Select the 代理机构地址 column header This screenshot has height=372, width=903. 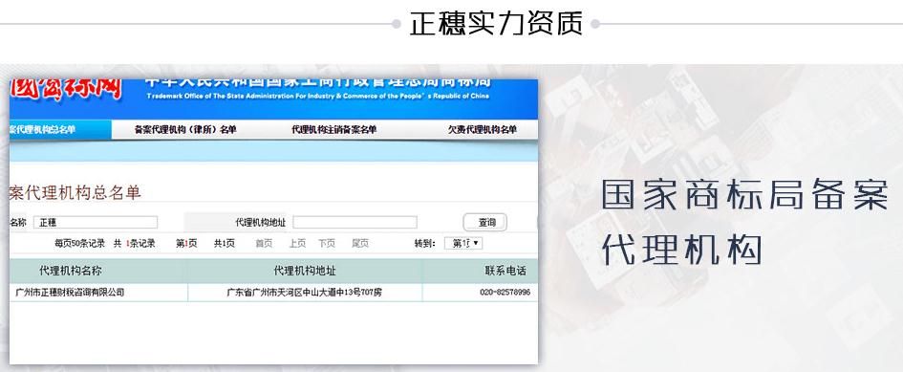[x=305, y=271]
